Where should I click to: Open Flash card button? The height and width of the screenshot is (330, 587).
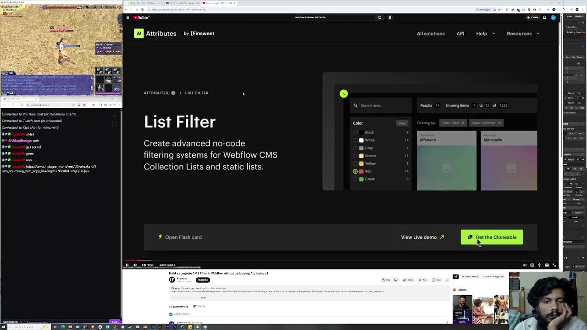click(180, 237)
